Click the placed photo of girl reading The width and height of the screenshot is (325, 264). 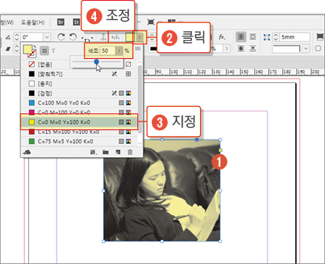[162, 191]
